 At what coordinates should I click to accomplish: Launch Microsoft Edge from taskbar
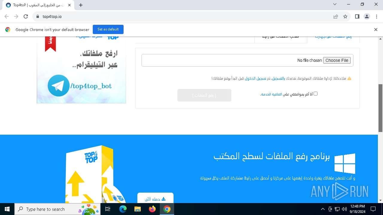[123, 209]
